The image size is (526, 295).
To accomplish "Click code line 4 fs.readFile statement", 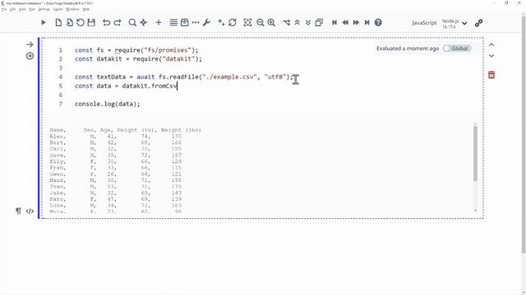I will [184, 77].
